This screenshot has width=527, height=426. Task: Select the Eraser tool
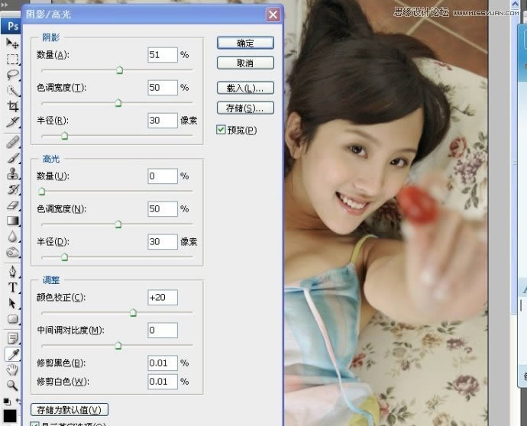click(12, 205)
